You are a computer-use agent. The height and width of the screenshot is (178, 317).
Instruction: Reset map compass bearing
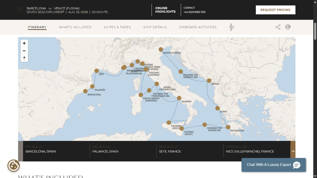(x=24, y=58)
